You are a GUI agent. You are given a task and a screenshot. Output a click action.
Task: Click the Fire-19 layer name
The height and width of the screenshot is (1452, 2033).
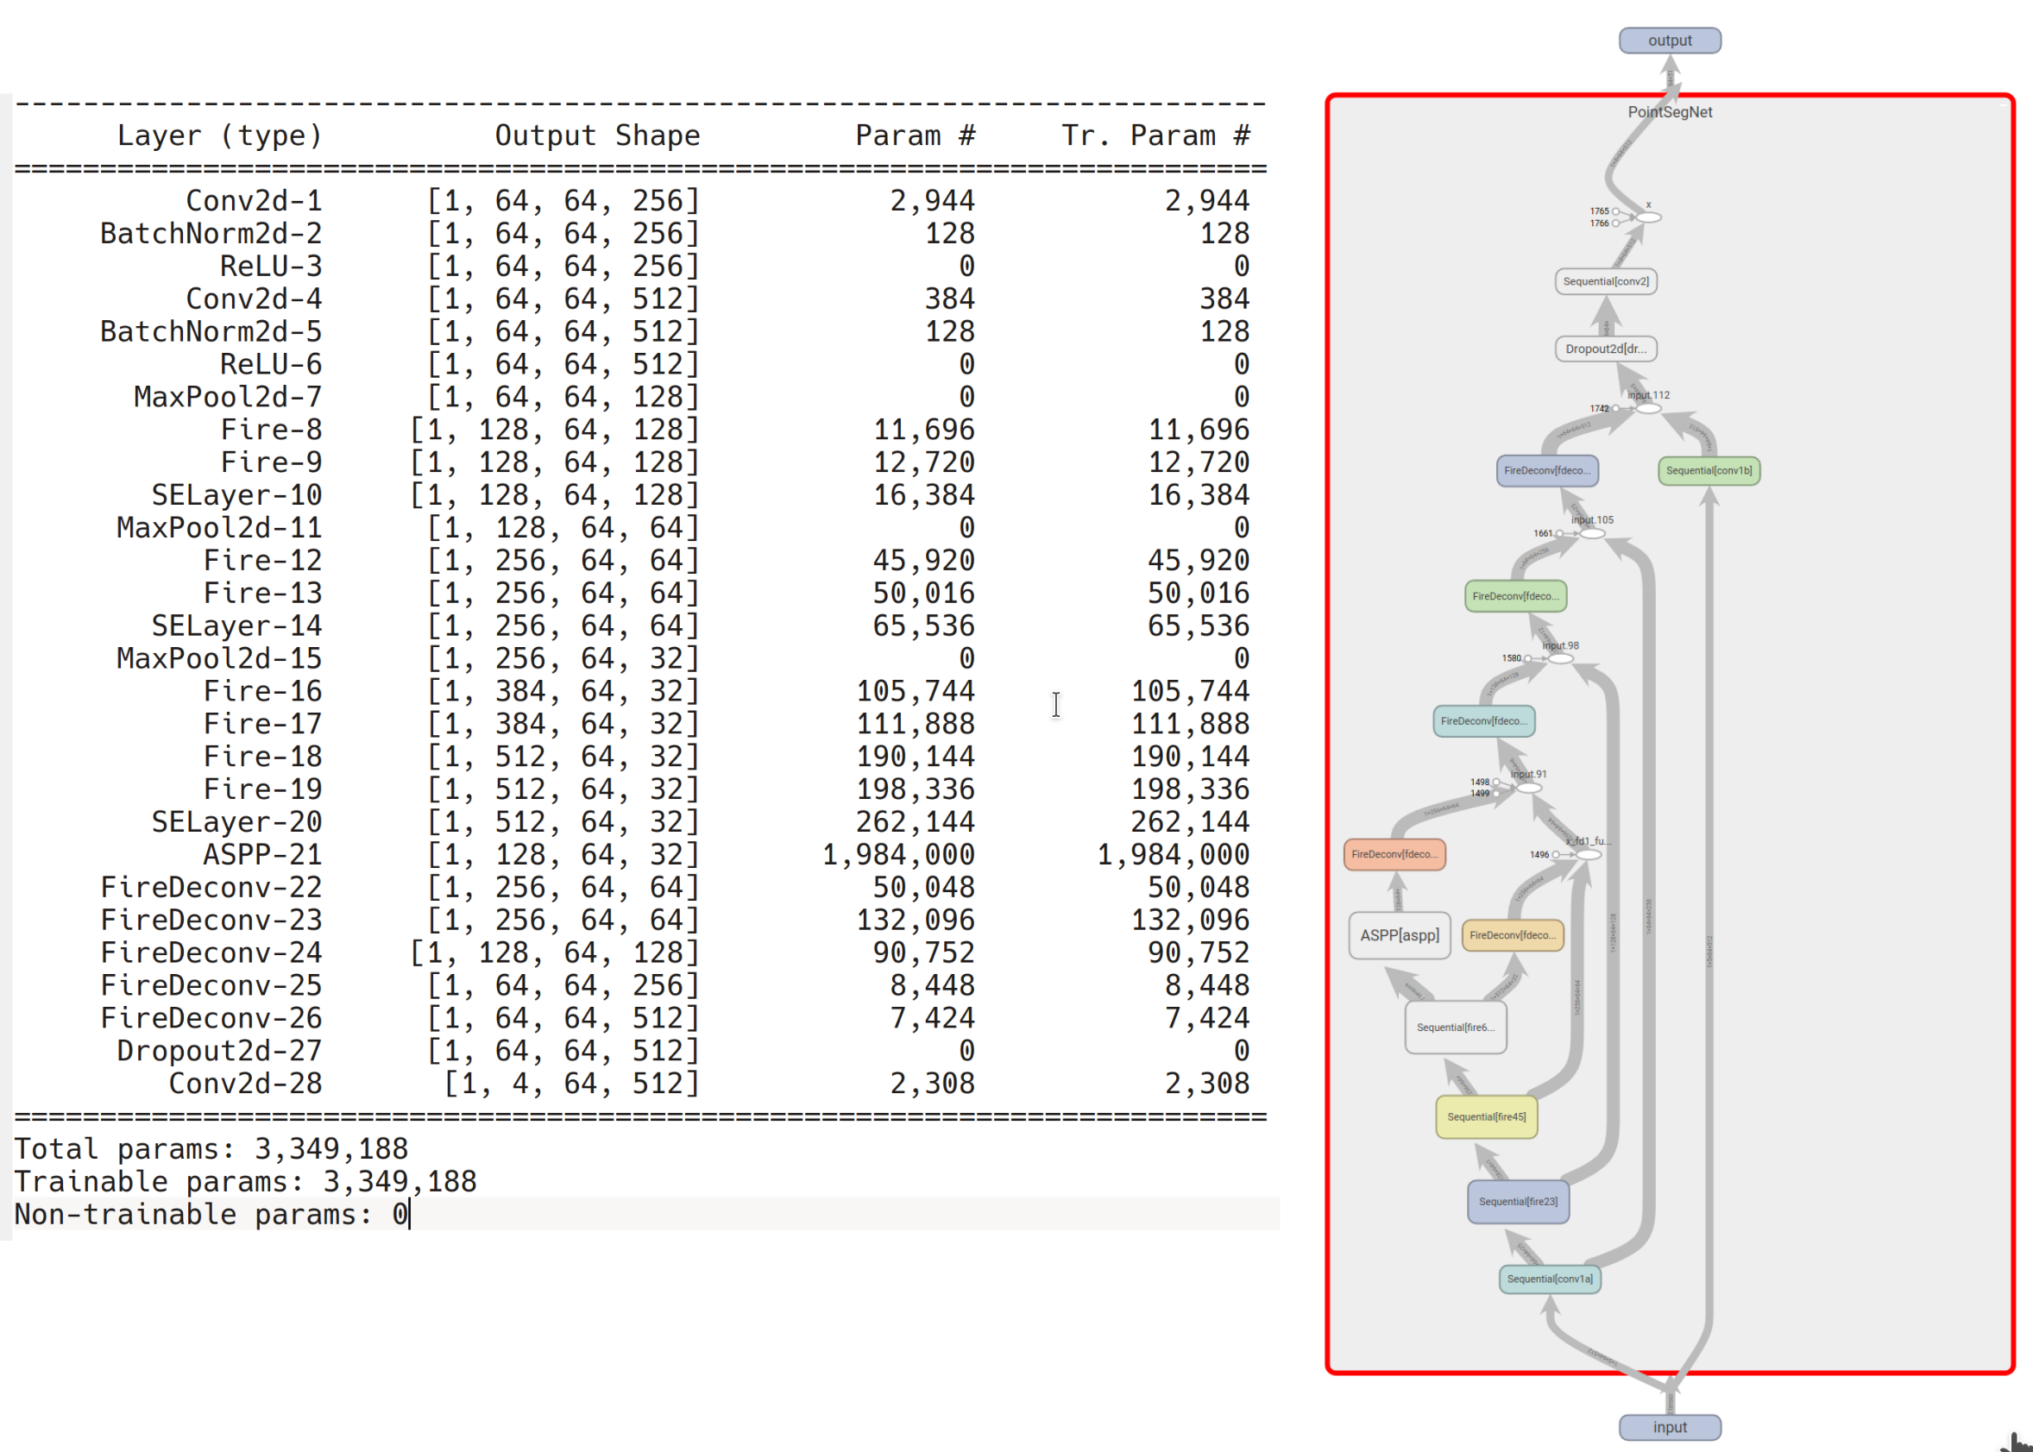pos(263,789)
